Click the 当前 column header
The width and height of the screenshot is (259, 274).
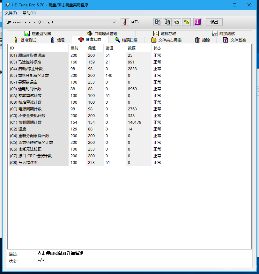click(77, 48)
